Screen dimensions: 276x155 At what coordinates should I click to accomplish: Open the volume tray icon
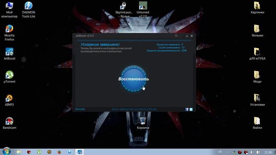point(252,152)
